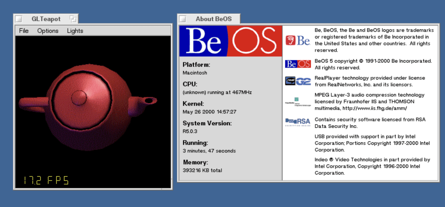This screenshot has height=207, width=445.
Task: Click the Be Incorporated logo in credits
Action: point(298,41)
